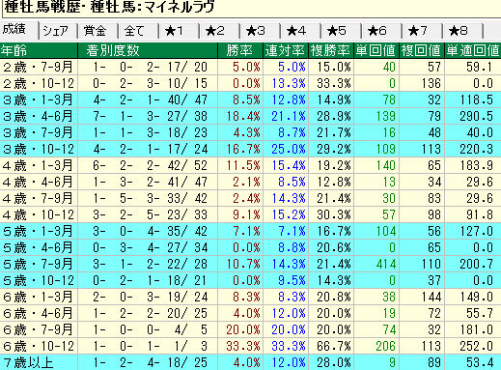Select the 3歳・4-6月 row

pyautogui.click(x=250, y=116)
